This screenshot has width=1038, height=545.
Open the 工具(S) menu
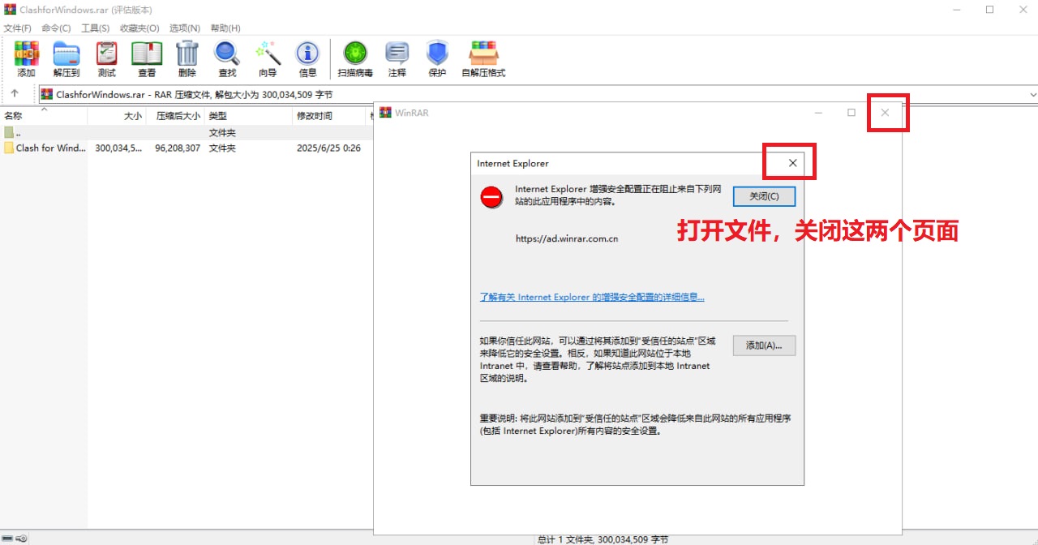point(95,28)
